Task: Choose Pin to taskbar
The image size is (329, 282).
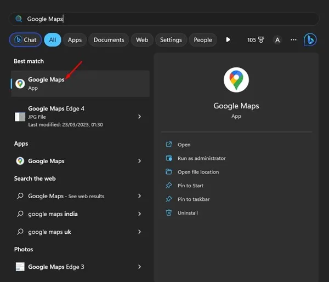Action: pyautogui.click(x=194, y=199)
